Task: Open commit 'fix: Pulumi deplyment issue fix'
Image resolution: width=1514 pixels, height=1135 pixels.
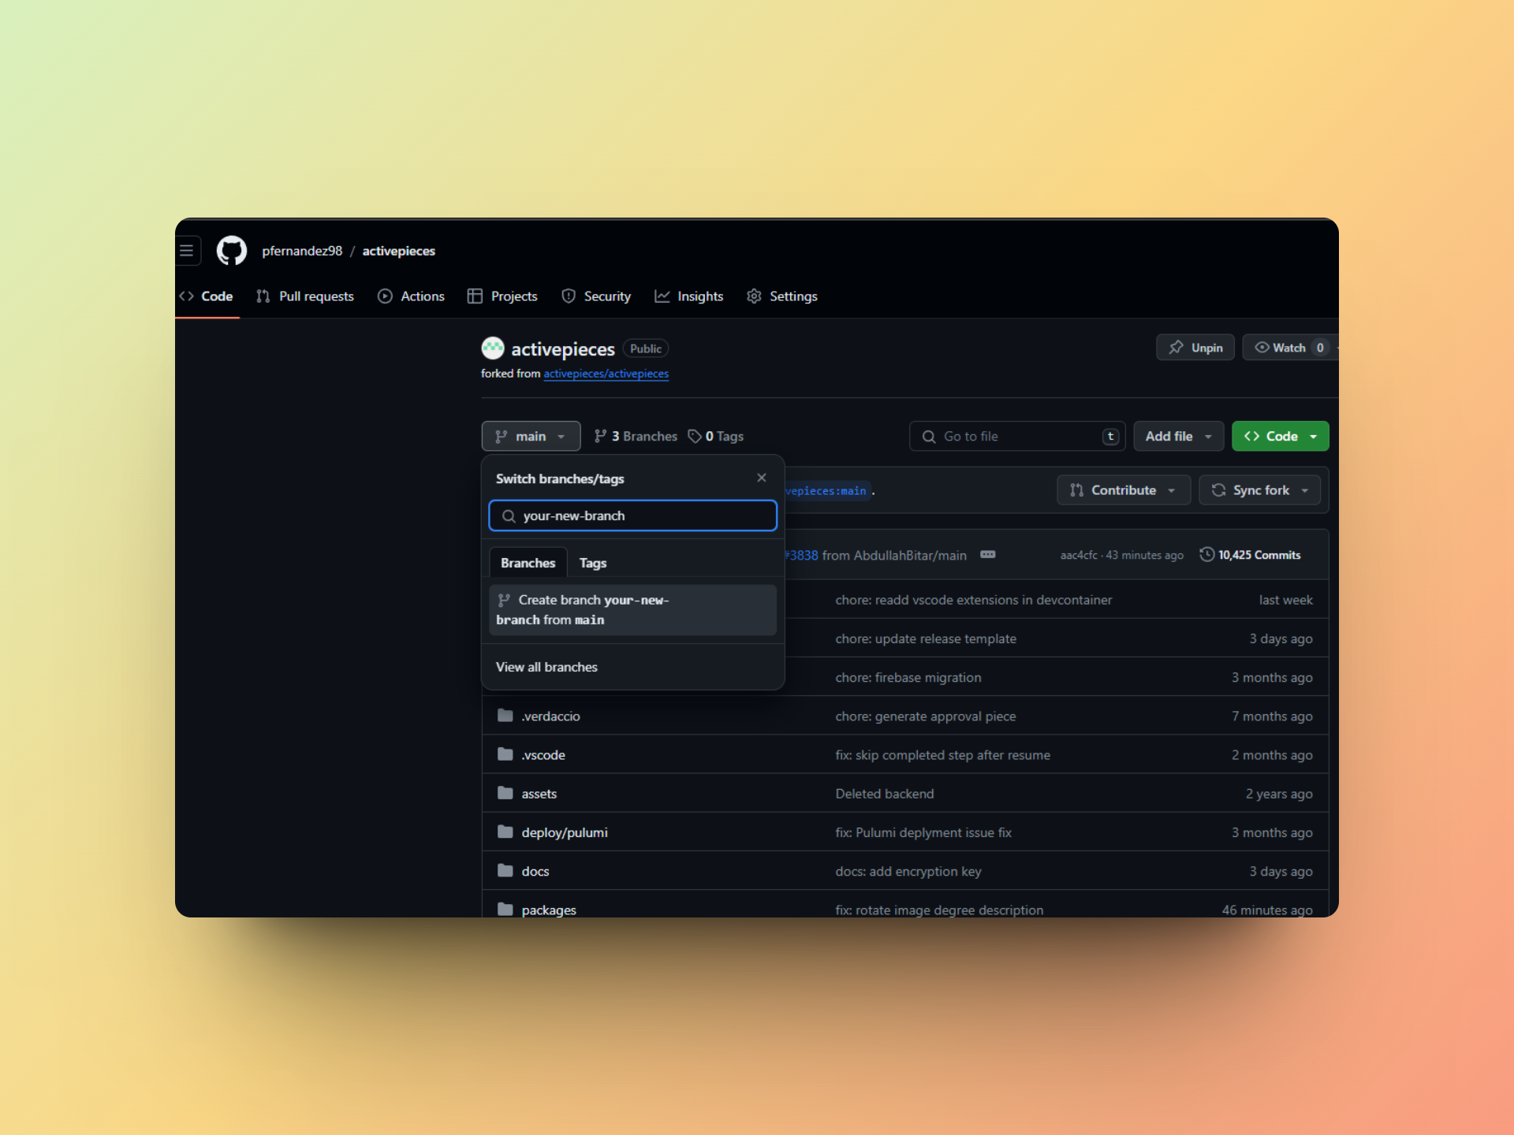Action: pos(923,832)
